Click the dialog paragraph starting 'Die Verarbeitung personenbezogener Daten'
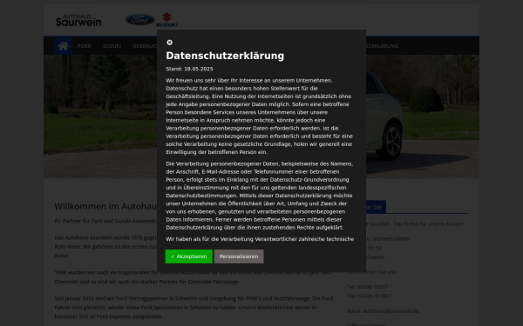This screenshot has height=326, width=523. (260, 196)
